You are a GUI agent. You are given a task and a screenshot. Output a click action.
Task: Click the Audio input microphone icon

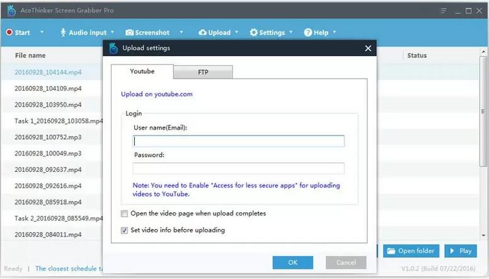(63, 32)
